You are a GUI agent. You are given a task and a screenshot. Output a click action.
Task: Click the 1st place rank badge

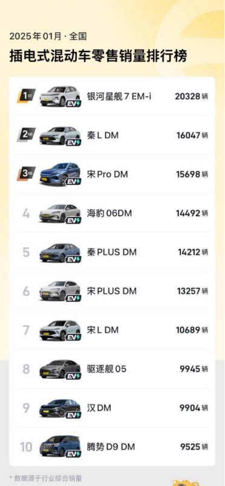tap(26, 96)
